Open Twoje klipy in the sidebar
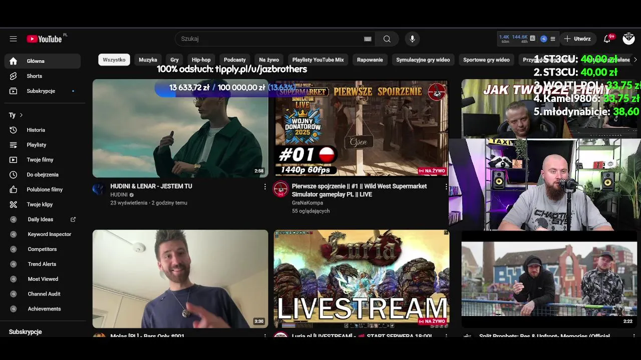The width and height of the screenshot is (641, 360). [x=43, y=204]
